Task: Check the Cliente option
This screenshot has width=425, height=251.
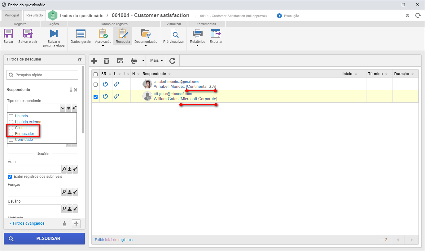Action: pos(11,128)
